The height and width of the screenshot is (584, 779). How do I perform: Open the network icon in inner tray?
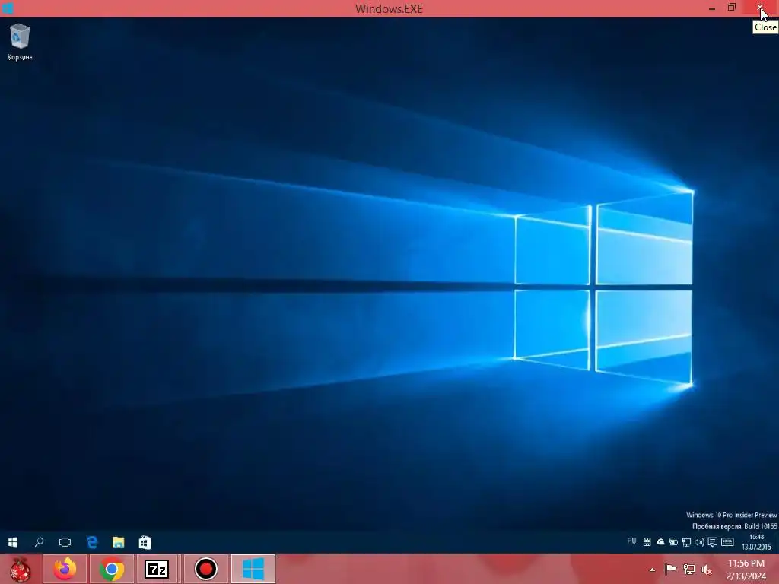click(686, 542)
